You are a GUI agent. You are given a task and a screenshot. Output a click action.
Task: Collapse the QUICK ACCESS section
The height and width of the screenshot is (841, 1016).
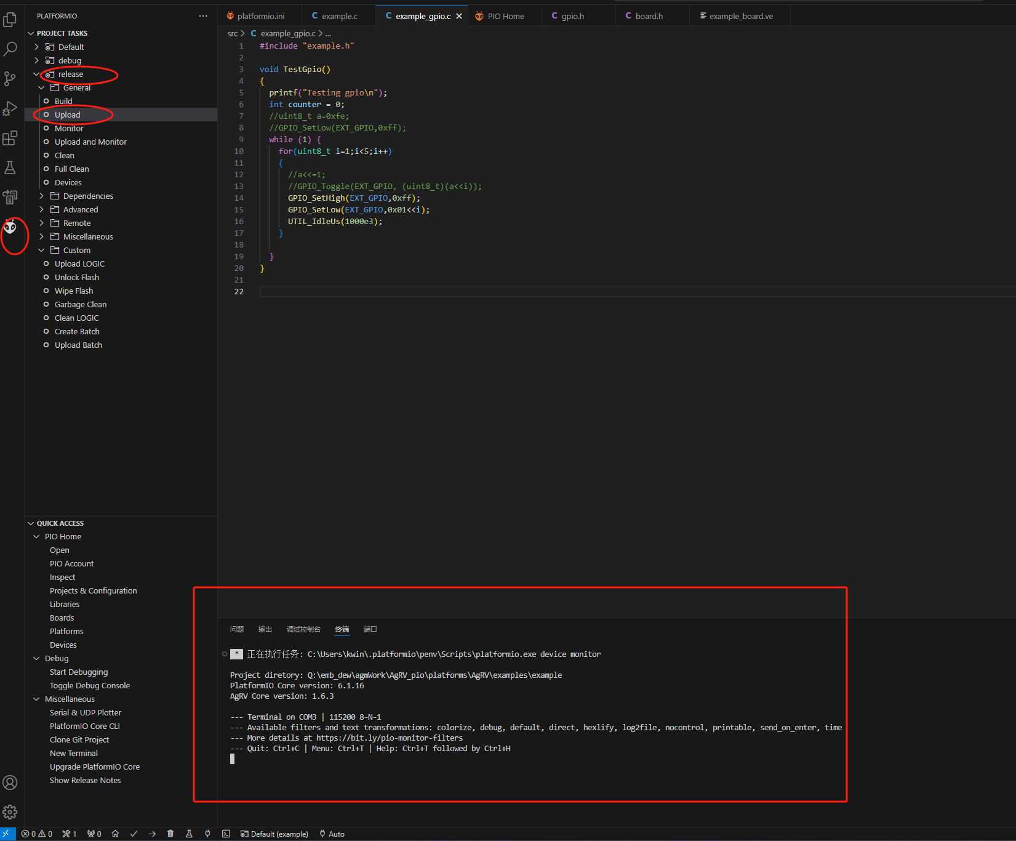pyautogui.click(x=31, y=523)
